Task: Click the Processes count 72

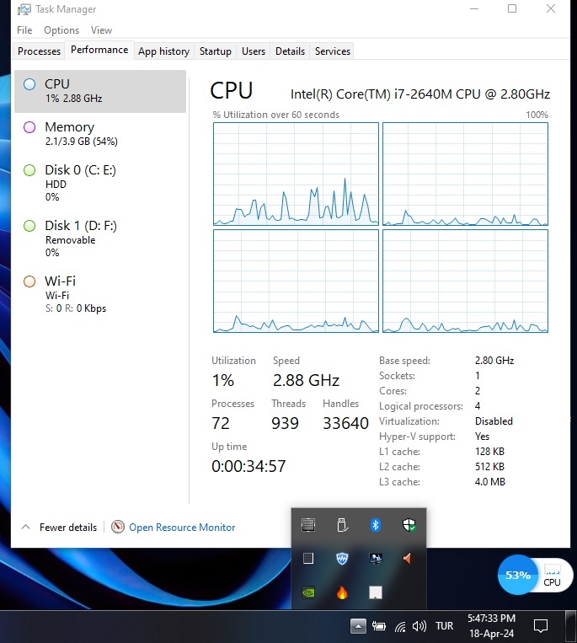Action: [x=221, y=423]
